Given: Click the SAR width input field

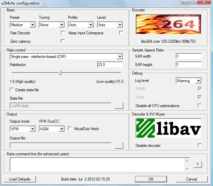Looking at the screenshot, I should point(189,56).
